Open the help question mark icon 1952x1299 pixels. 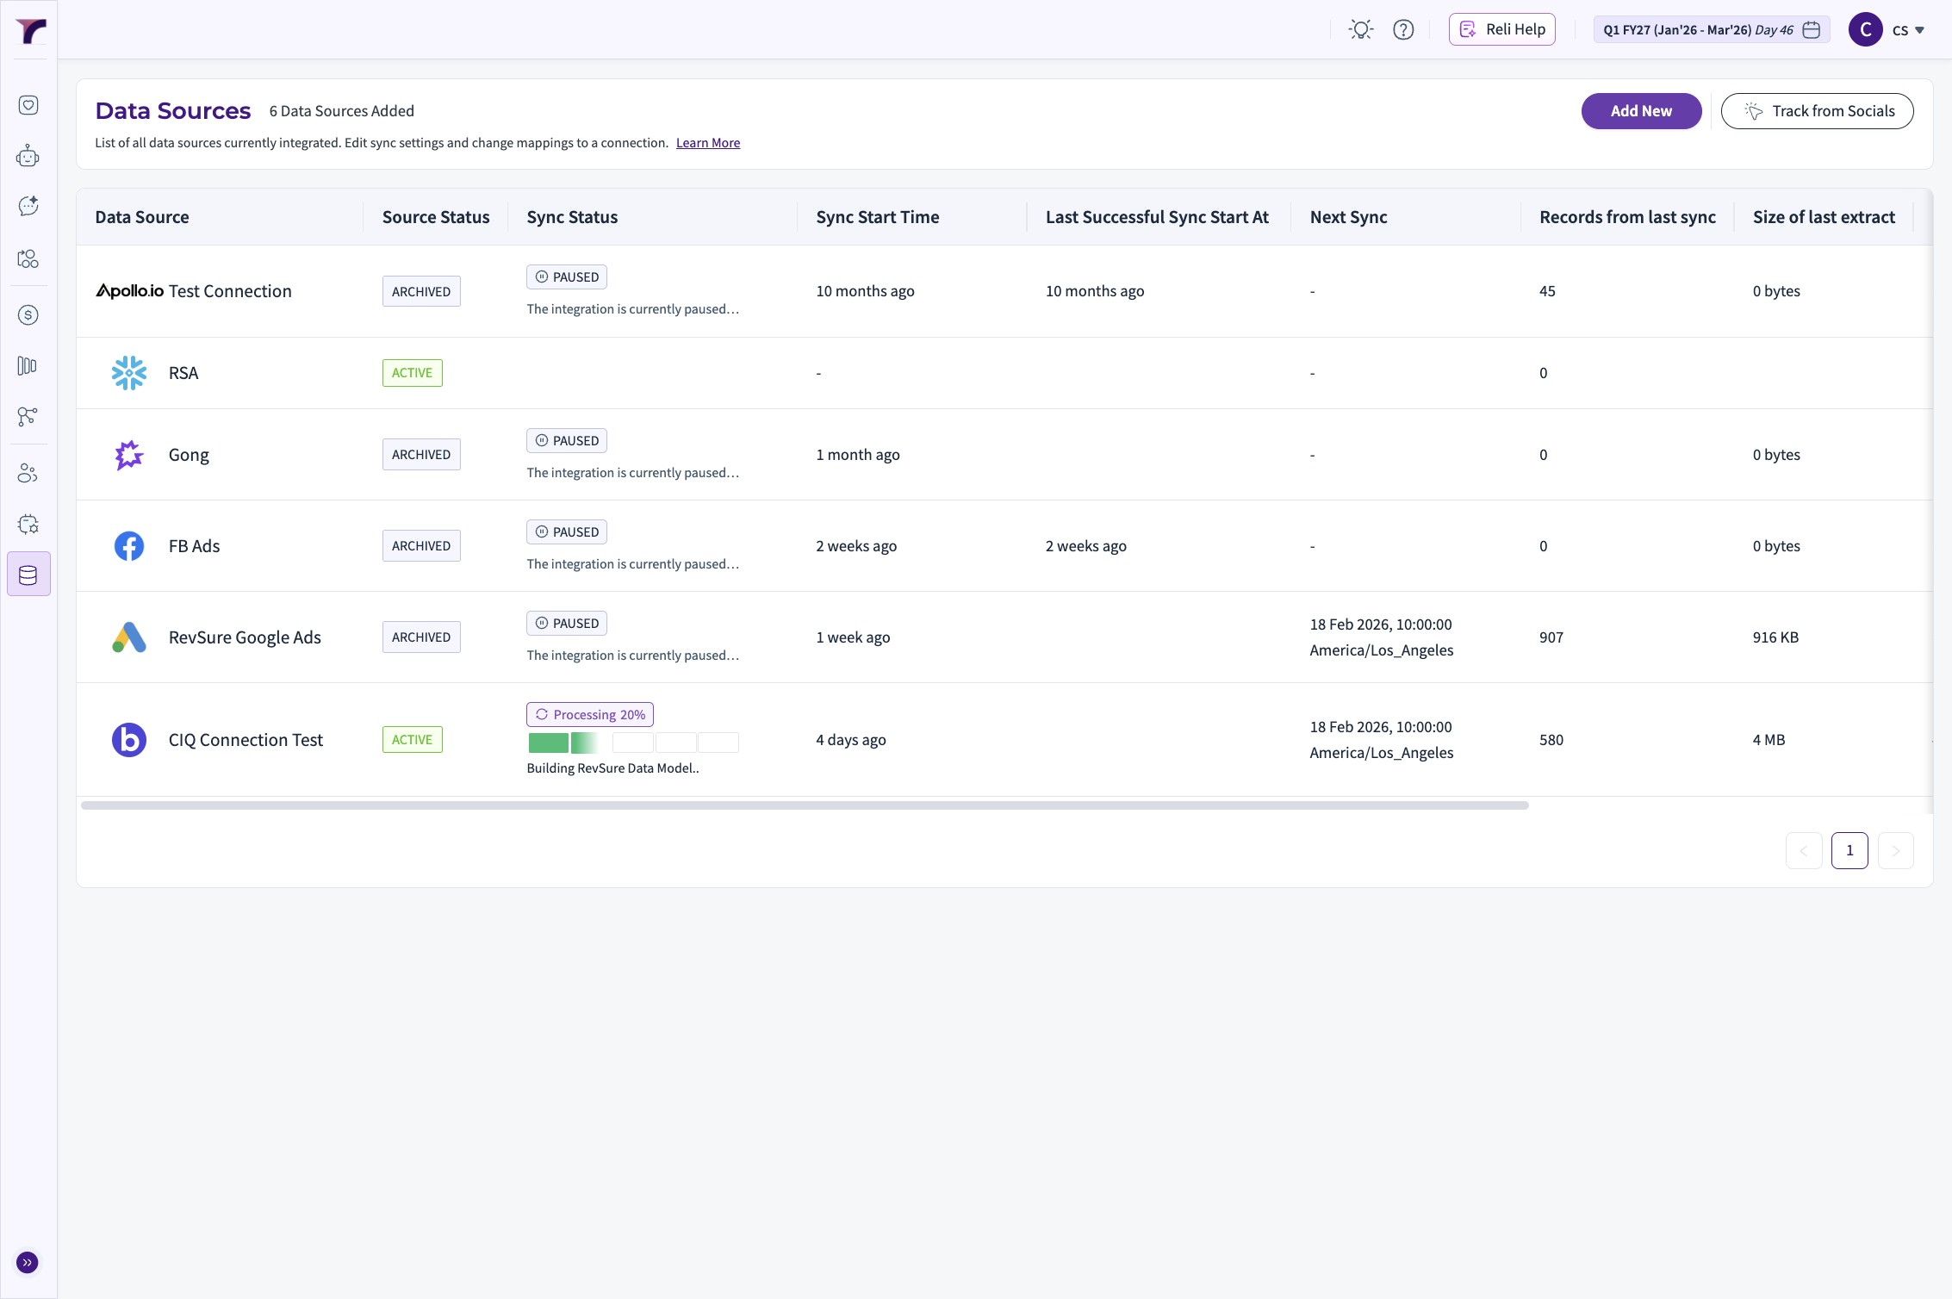(x=1403, y=29)
